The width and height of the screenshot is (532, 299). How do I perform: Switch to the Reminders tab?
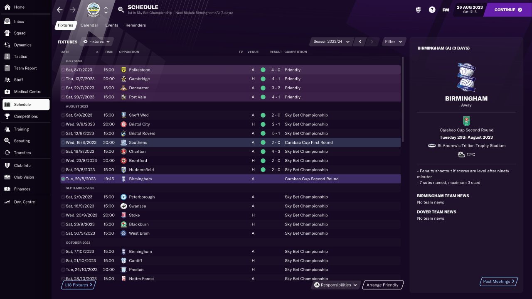pyautogui.click(x=135, y=25)
